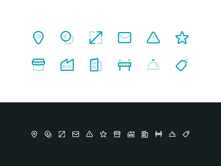Click the small white road barrier icon
Image resolution: width=221 pixels, height=166 pixels.
[159, 134]
